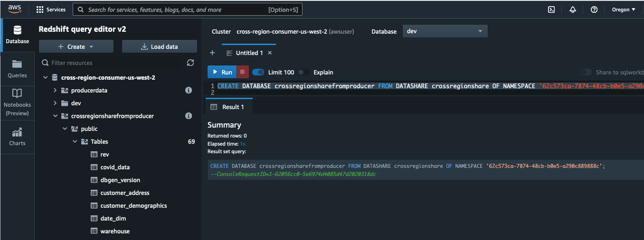Image resolution: width=644 pixels, height=240 pixels.
Task: Click the date_dim table icon
Action: tap(94, 218)
